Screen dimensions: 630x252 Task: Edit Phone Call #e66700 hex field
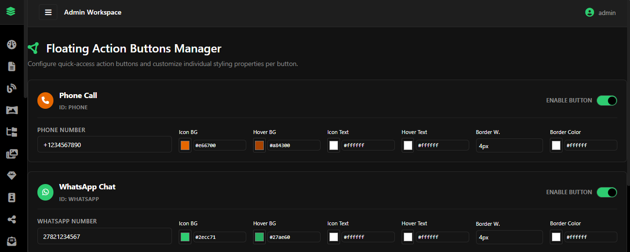pyautogui.click(x=220, y=145)
